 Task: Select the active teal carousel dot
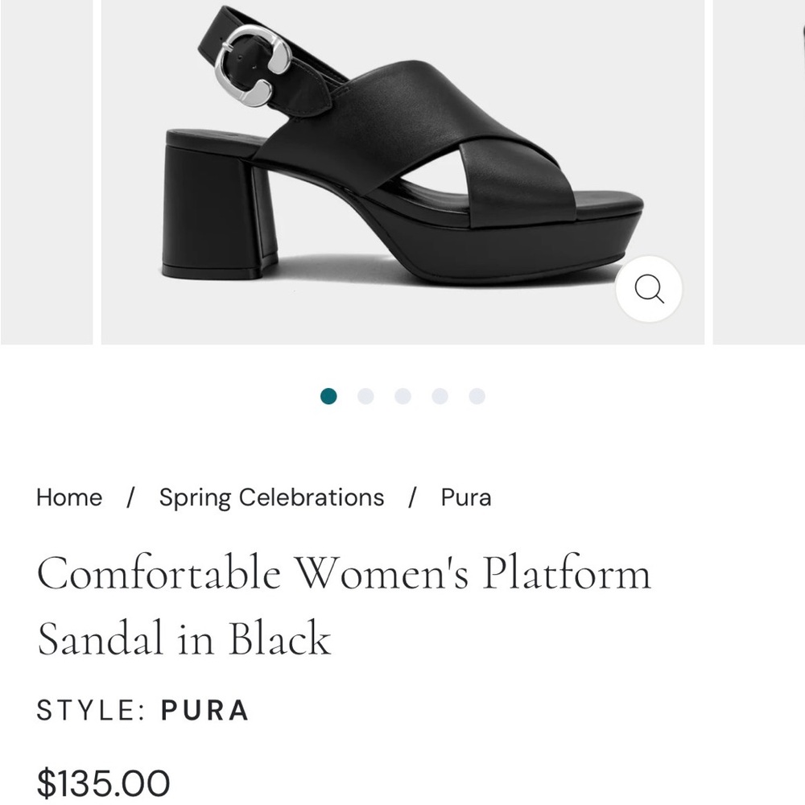329,395
